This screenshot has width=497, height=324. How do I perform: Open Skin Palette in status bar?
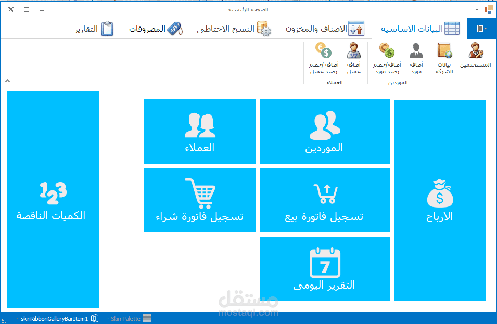125,319
